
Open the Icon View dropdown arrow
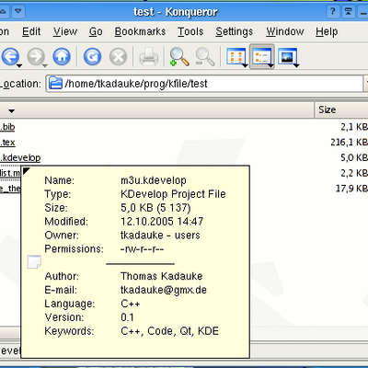click(245, 65)
